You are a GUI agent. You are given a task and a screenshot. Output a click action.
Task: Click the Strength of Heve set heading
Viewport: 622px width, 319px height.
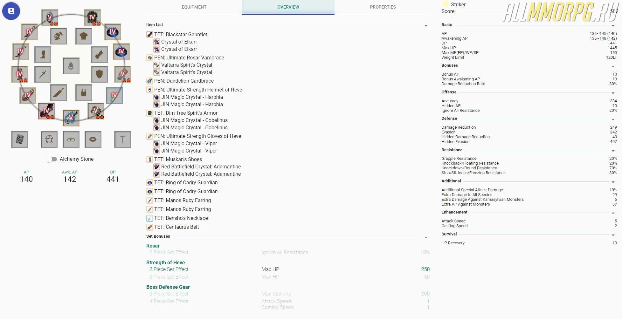pos(165,262)
